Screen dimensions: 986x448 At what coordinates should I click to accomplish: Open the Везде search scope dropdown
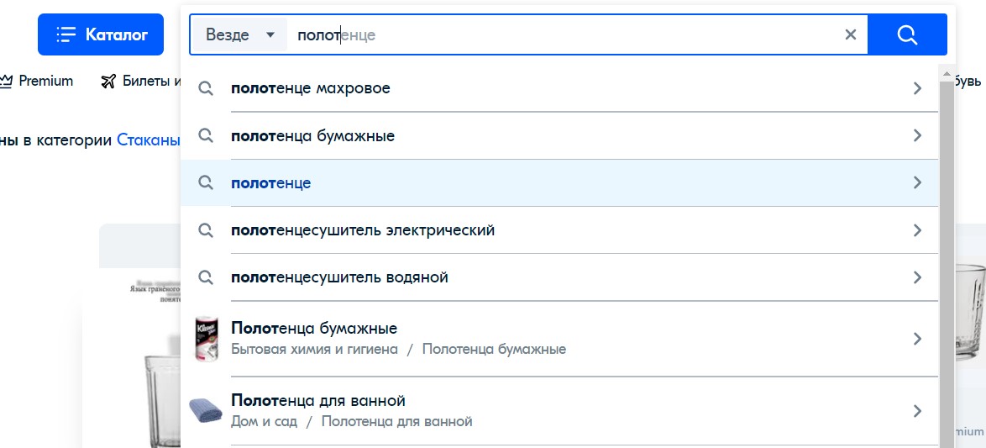click(x=239, y=34)
